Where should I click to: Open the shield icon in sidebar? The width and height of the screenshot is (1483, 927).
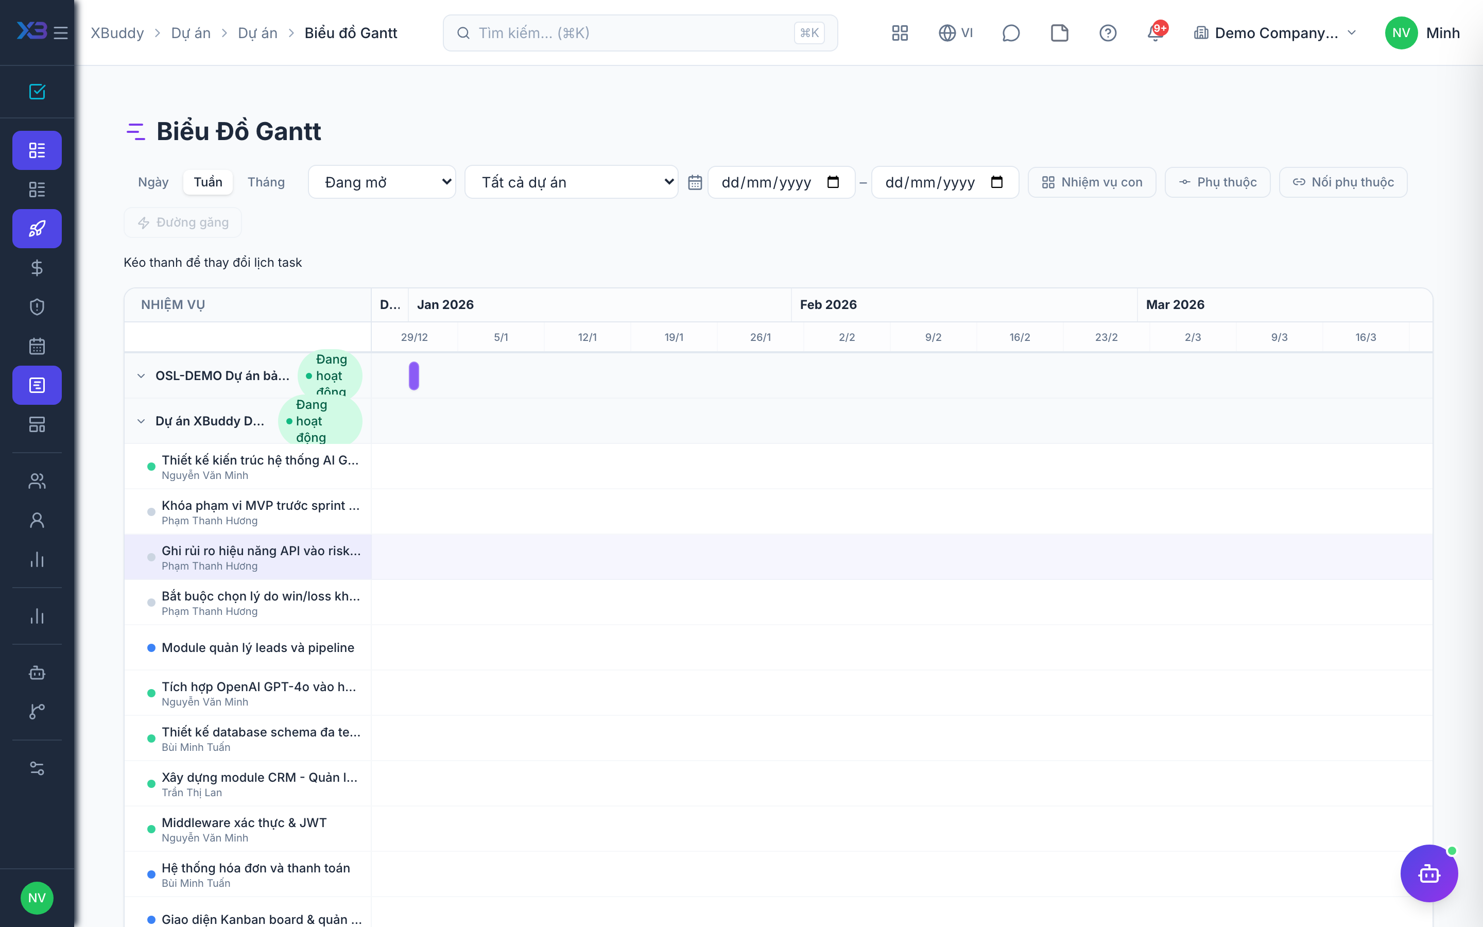click(x=37, y=307)
